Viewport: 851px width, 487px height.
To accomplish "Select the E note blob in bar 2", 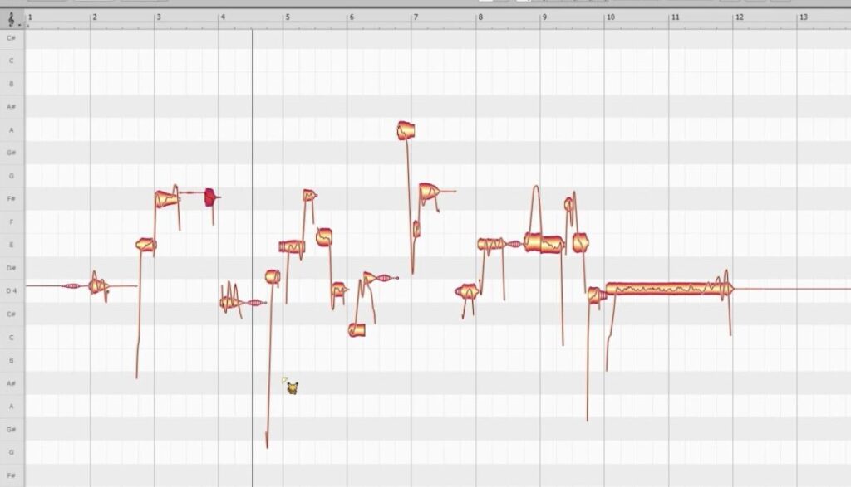I will 145,245.
